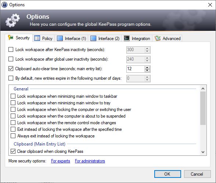216x183 pixels.
Task: Click the gears icon in Options banner
Action: [12, 21]
